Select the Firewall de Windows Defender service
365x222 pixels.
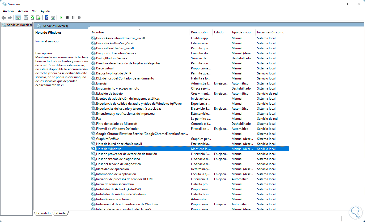click(190, 129)
